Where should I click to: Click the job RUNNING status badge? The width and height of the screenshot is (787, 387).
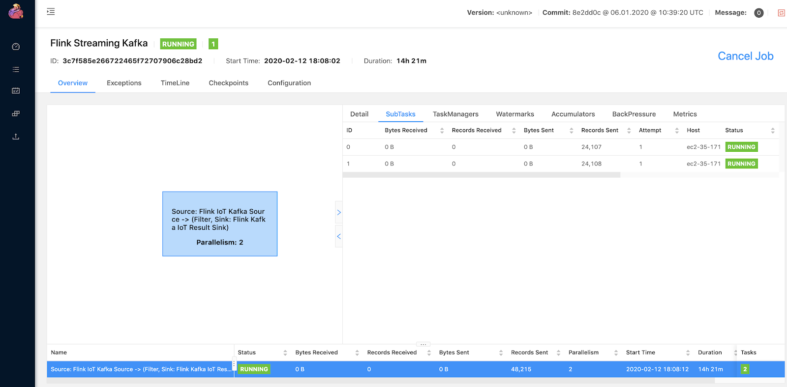click(x=178, y=44)
